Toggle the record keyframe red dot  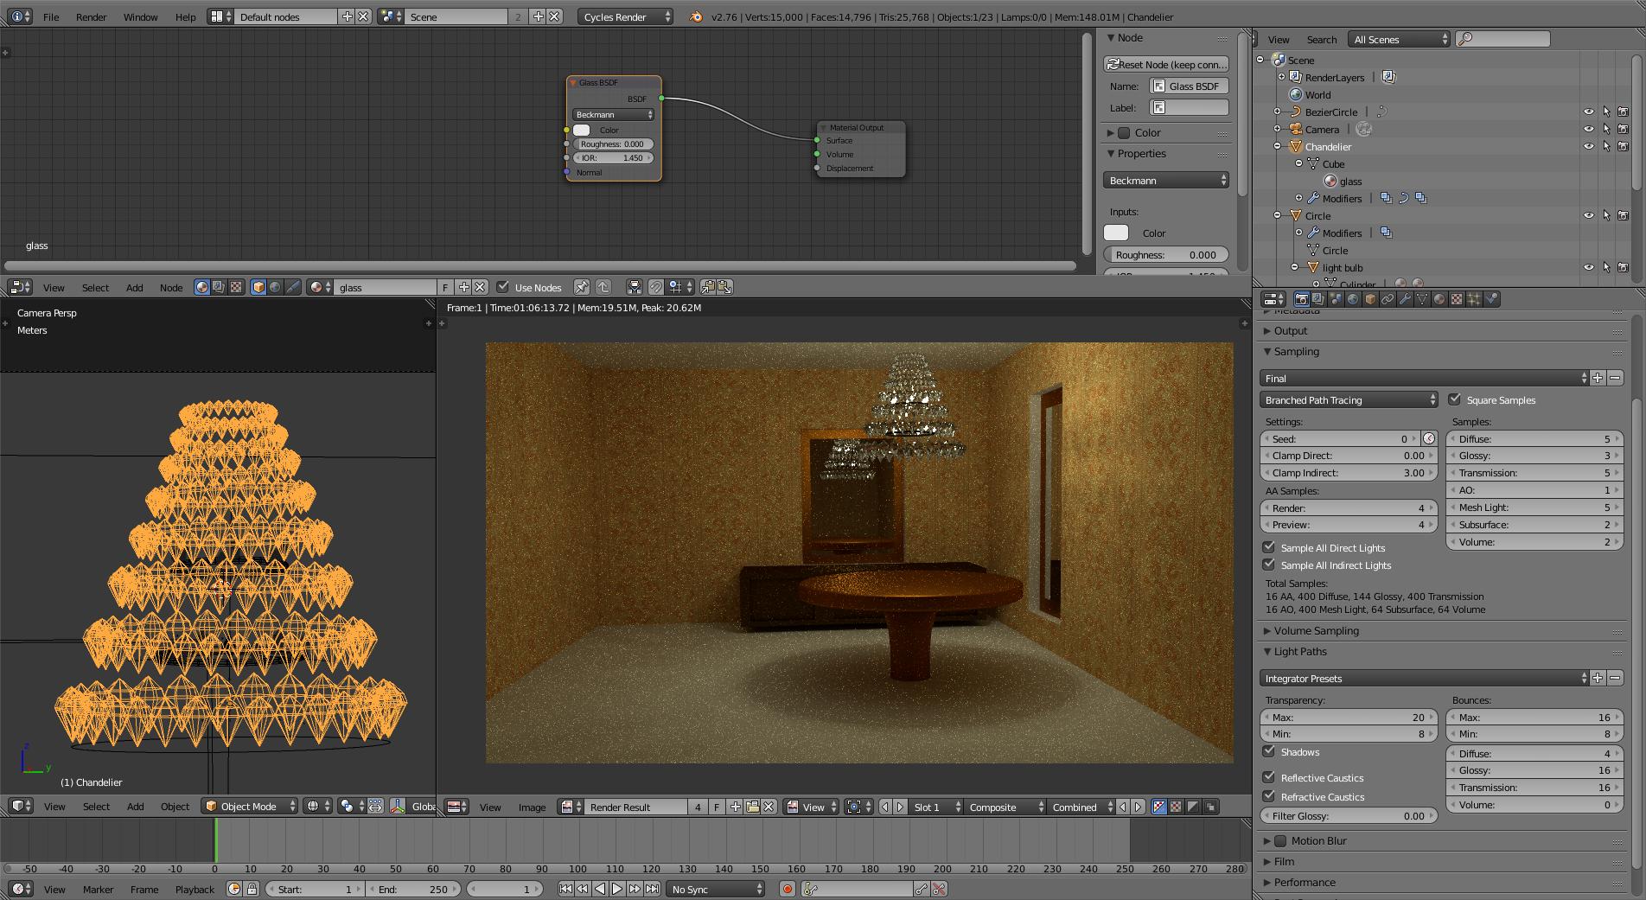tap(787, 889)
